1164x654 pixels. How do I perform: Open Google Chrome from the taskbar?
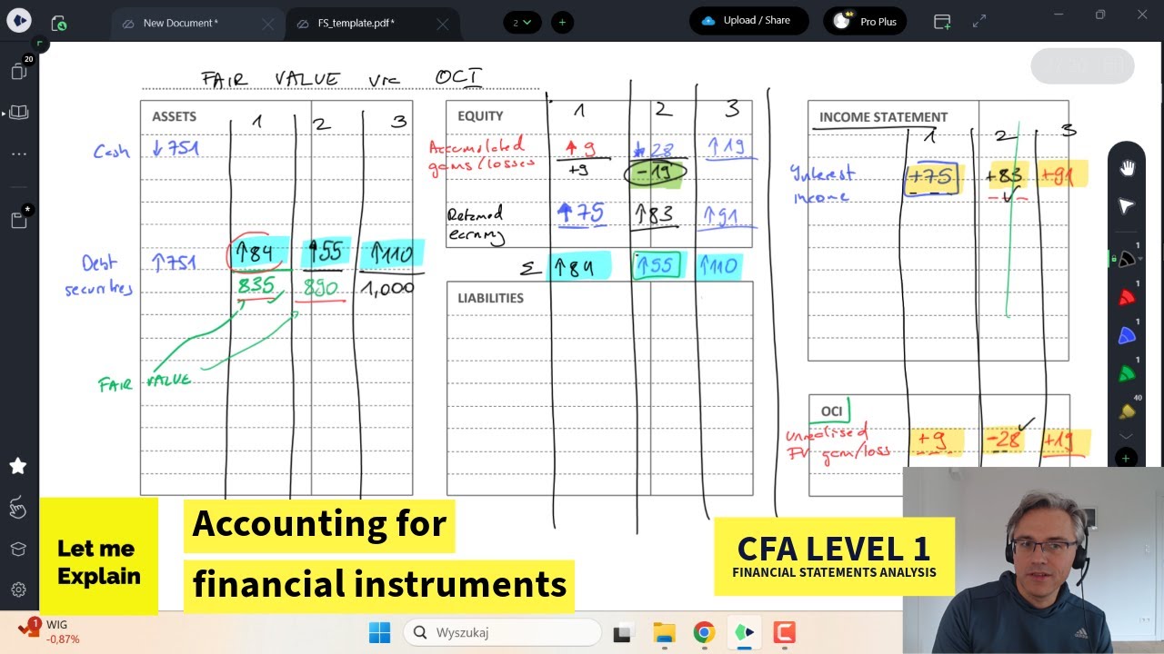tap(704, 632)
